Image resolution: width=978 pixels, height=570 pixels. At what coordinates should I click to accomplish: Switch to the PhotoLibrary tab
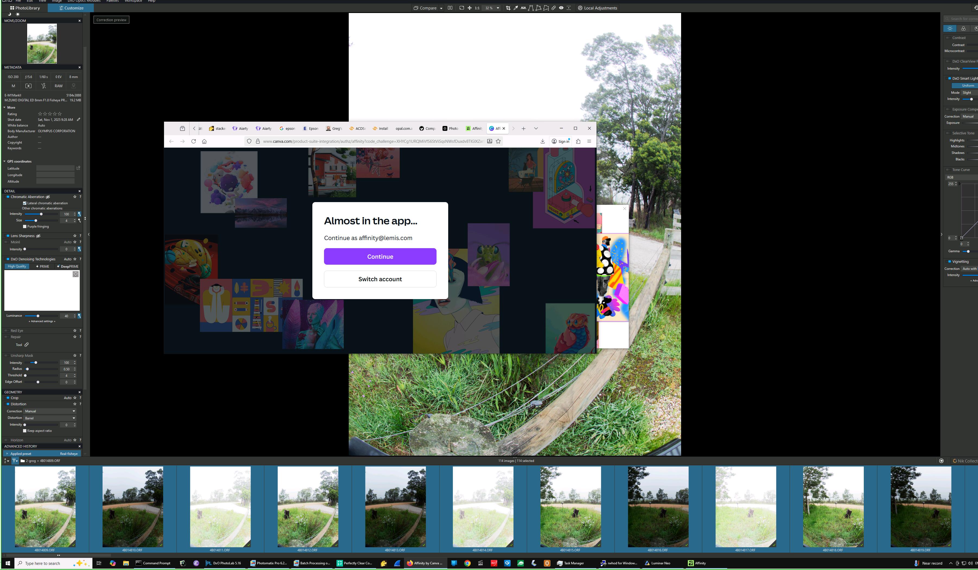click(x=25, y=8)
